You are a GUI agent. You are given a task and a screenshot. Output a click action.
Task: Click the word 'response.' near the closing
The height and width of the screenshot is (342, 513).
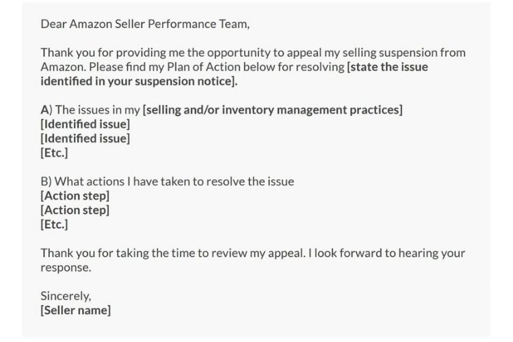tap(66, 267)
